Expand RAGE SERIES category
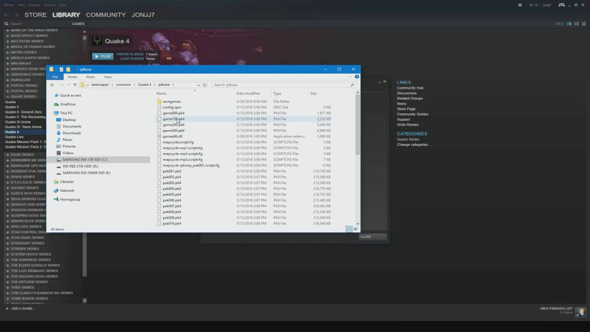590x332 pixels. (x=7, y=154)
